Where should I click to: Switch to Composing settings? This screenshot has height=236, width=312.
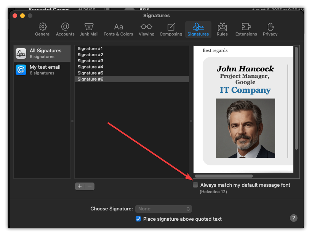click(171, 29)
